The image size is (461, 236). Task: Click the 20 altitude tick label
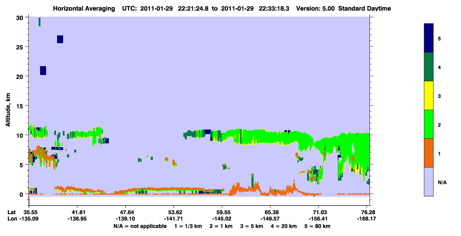[x=20, y=76]
